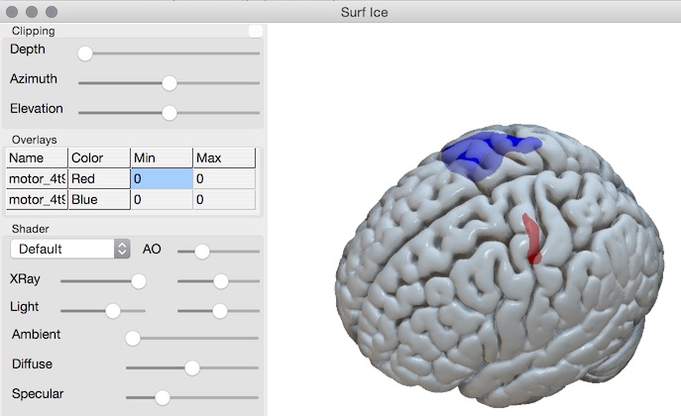Click the Specular slider handle

pos(163,397)
